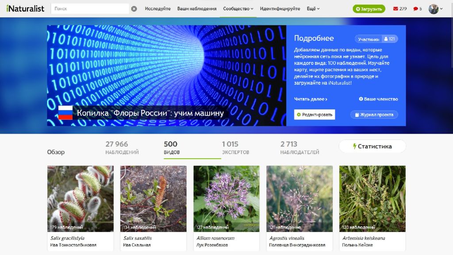Open the account menu chevron by avatar
This screenshot has height=255, width=453.
(441, 9)
